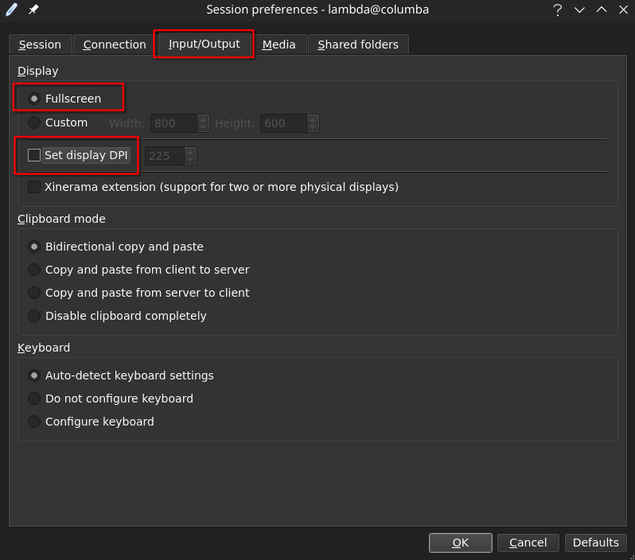Select the Configure keyboard option

coord(34,422)
